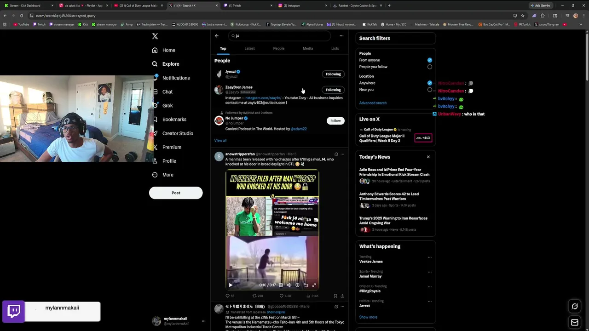Viewport: 589px width, 331px height.
Task: Unfollow ZaayBron James via Following button
Action: (x=333, y=90)
